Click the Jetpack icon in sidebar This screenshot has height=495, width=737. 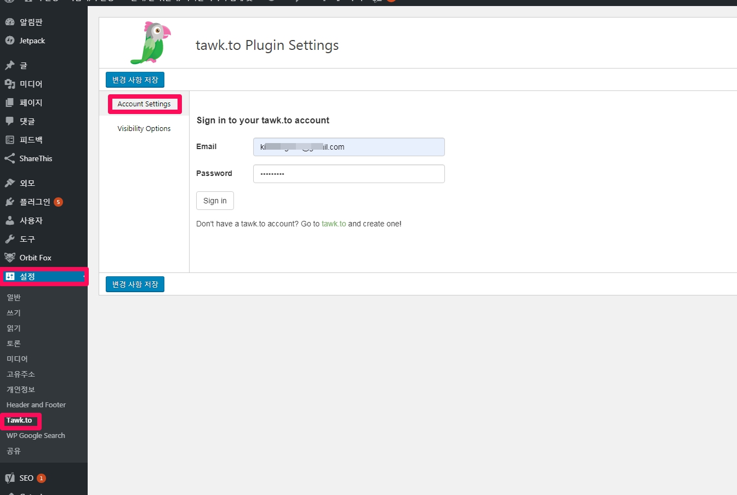10,41
